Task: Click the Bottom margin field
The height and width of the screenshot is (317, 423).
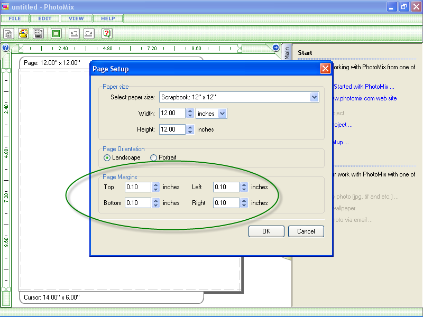Action: coord(138,203)
